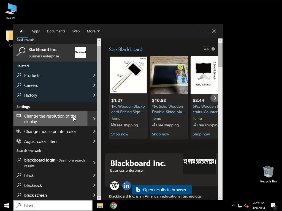The width and height of the screenshot is (282, 211).
Task: Open 1Pc Solid Wooden Double-Sided link
Action: click(x=168, y=109)
